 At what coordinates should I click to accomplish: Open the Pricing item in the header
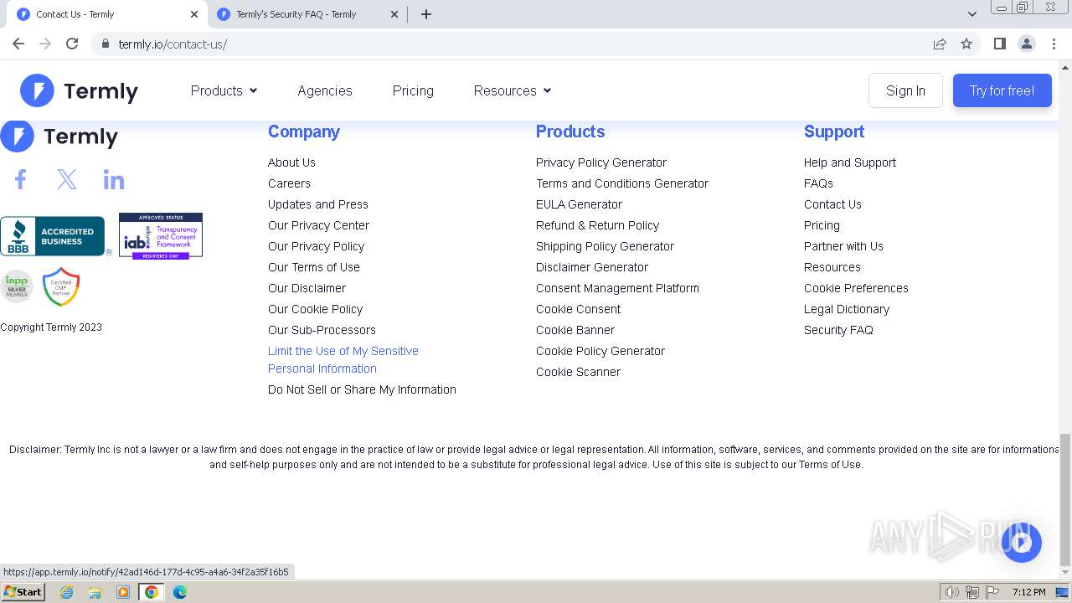(x=413, y=90)
